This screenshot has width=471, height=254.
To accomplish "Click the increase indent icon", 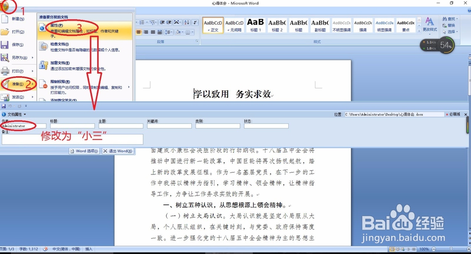I will point(169,23).
